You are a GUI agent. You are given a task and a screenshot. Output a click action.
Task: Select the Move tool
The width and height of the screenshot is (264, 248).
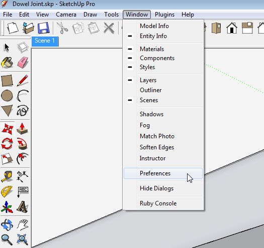point(7,129)
